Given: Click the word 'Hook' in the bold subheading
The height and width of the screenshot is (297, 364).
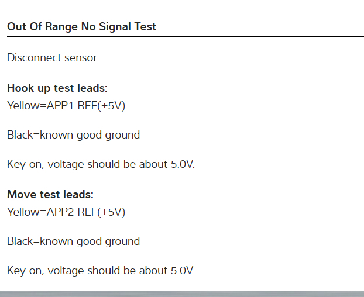Looking at the screenshot, I should click(20, 88).
